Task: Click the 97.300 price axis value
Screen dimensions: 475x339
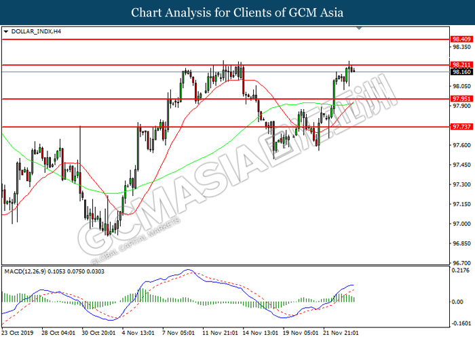Action: click(461, 184)
